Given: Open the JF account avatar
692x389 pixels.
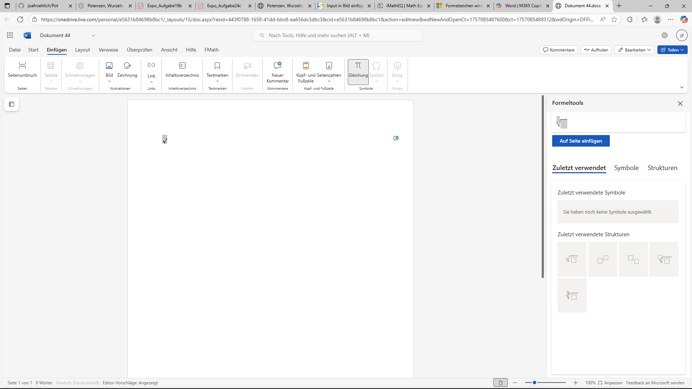Looking at the screenshot, I should point(682,35).
